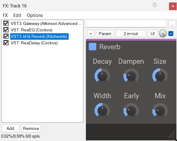Viewport: 177px width, 141px height.
Task: Open the Edit menu
Action: click(x=17, y=15)
